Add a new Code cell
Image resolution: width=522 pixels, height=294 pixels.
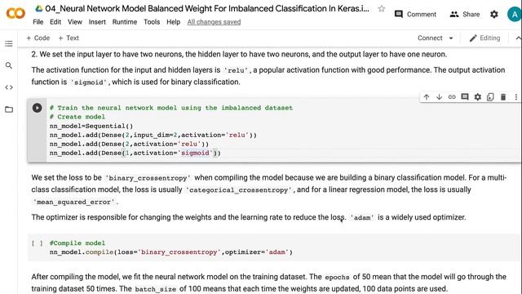[x=38, y=38]
